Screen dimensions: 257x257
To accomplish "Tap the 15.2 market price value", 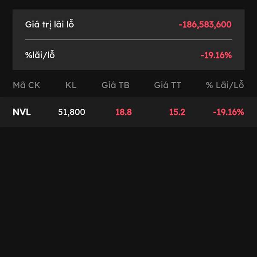I will [177, 112].
